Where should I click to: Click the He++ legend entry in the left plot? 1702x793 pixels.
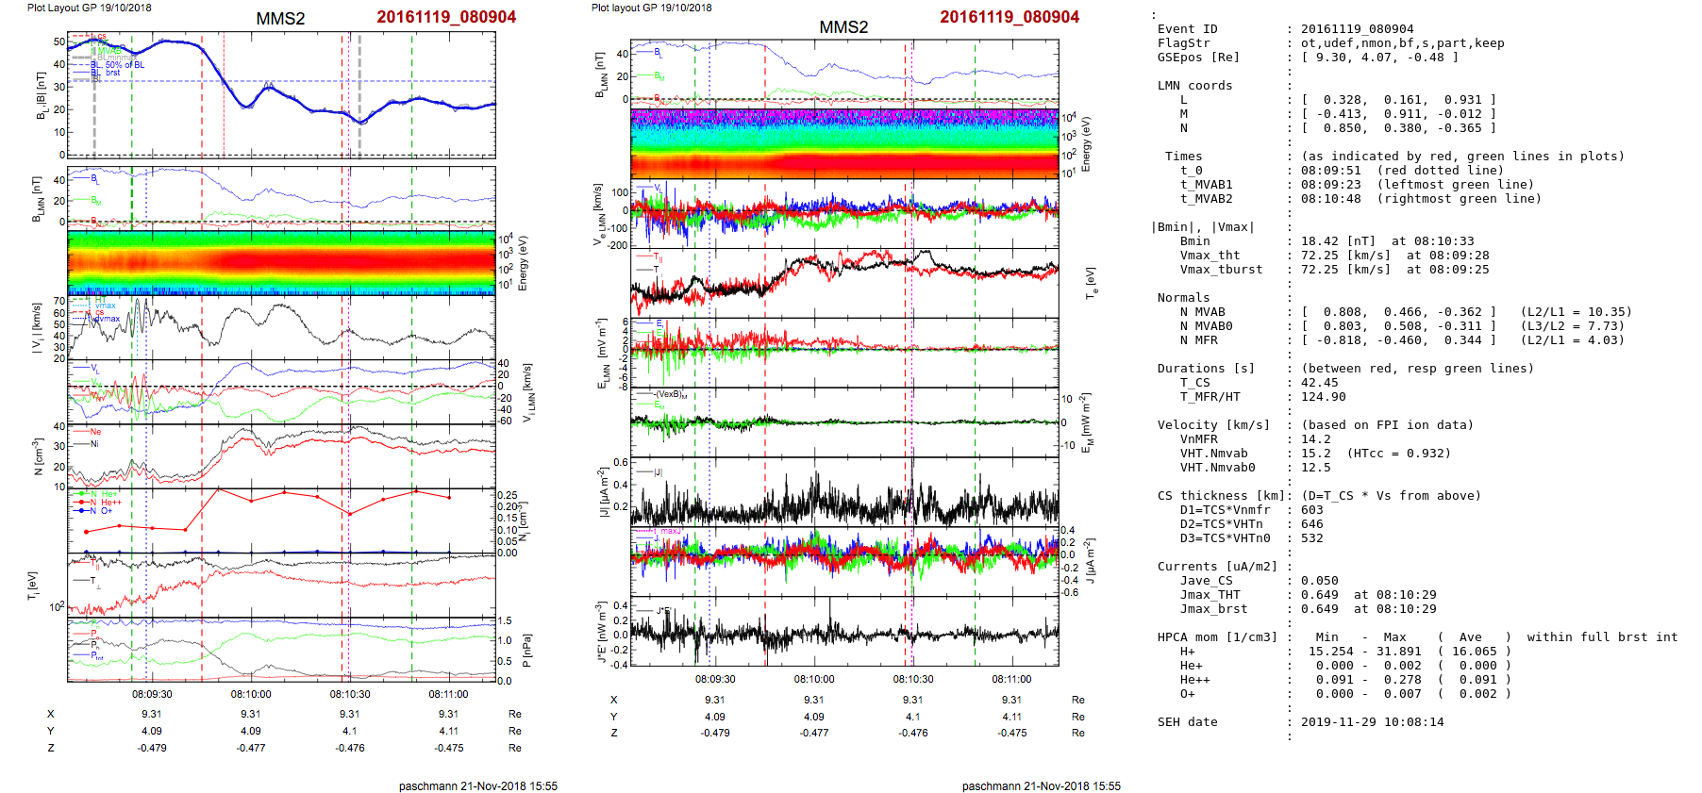pyautogui.click(x=108, y=503)
